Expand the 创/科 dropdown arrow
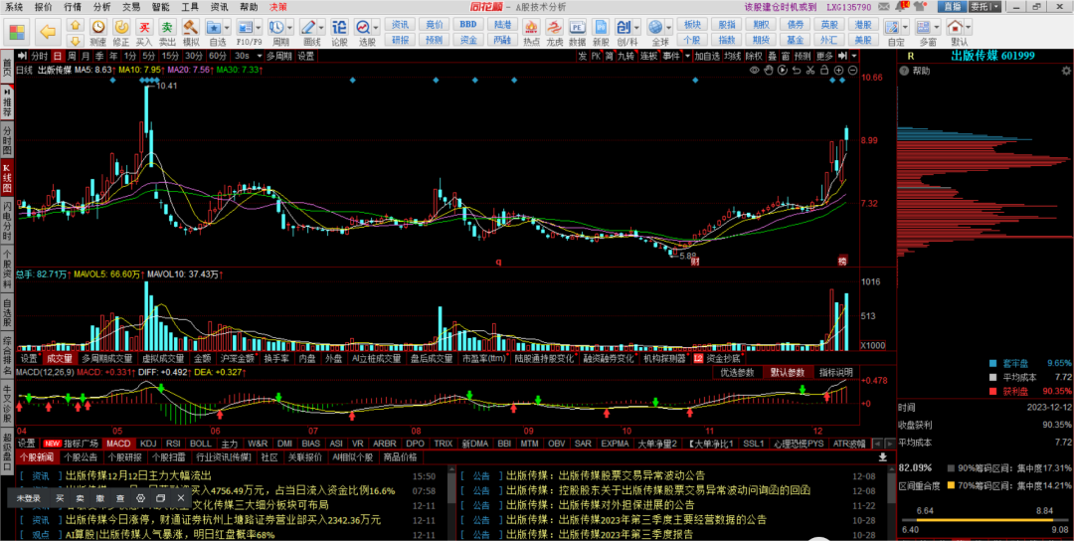Viewport: 1074px width, 541px height. 637,27
